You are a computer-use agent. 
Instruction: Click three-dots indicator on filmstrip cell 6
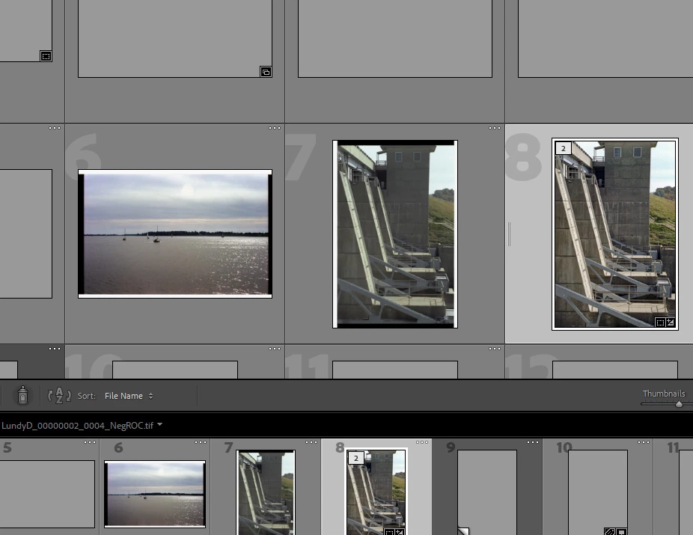click(201, 442)
